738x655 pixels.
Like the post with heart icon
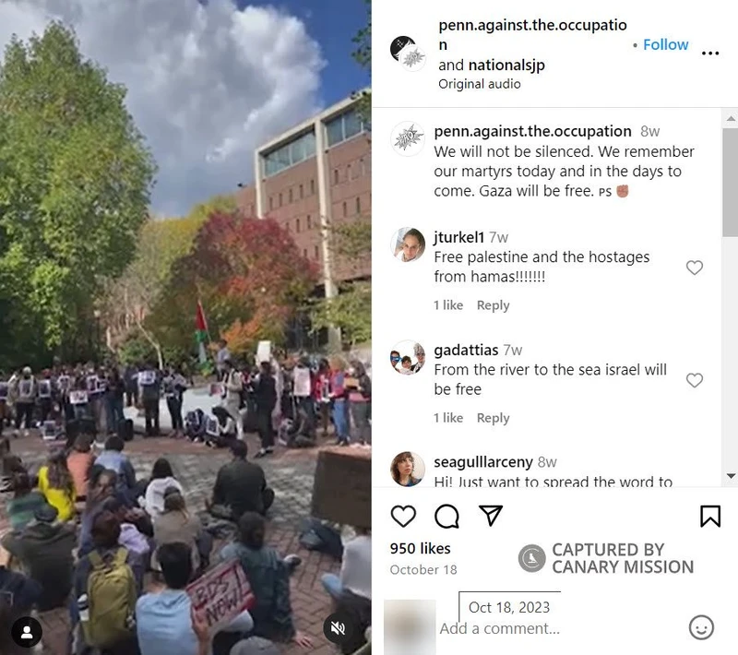[x=403, y=517]
